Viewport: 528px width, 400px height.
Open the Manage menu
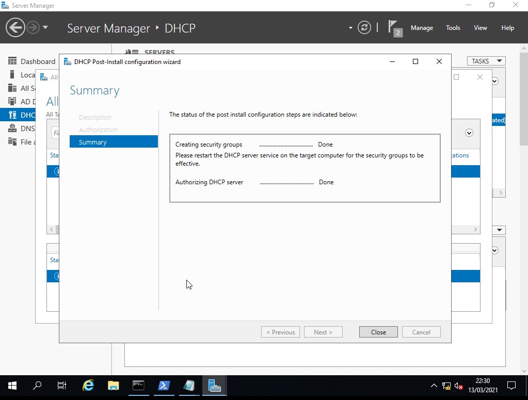pyautogui.click(x=422, y=28)
